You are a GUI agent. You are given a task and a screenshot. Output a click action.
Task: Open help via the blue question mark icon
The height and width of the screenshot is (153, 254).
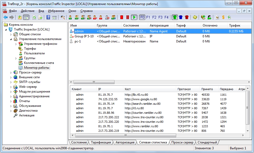point(48,17)
